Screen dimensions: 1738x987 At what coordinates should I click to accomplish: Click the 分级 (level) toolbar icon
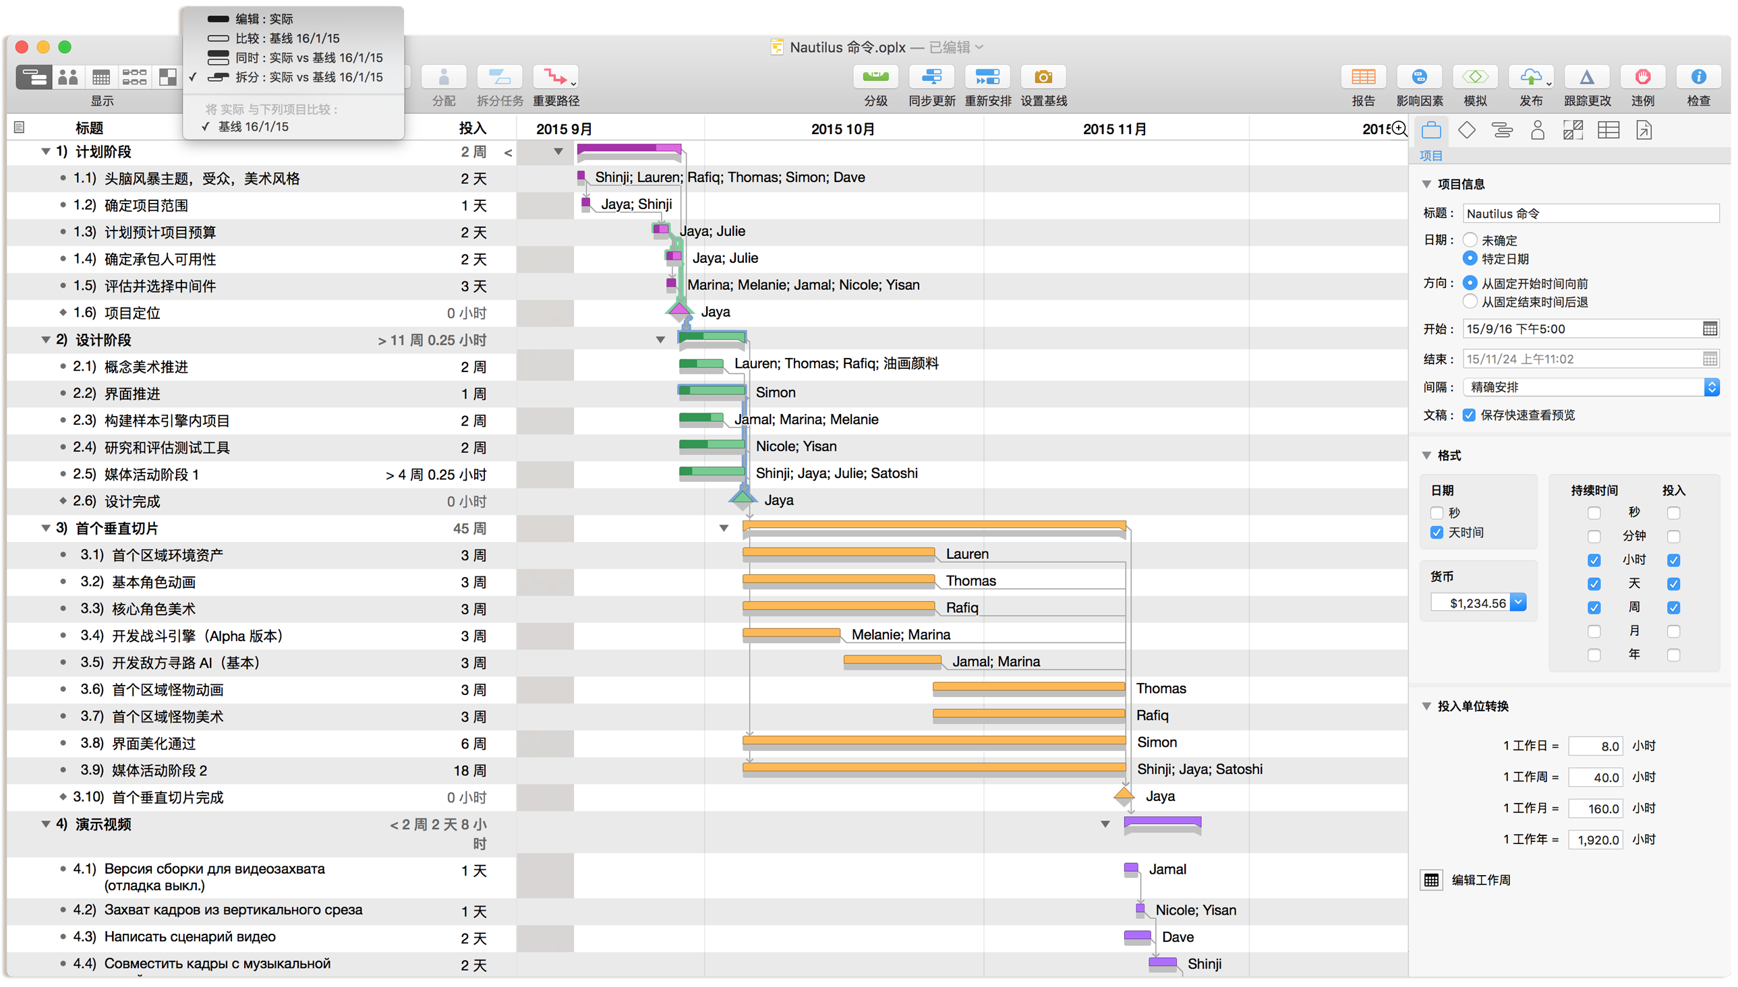pos(875,78)
